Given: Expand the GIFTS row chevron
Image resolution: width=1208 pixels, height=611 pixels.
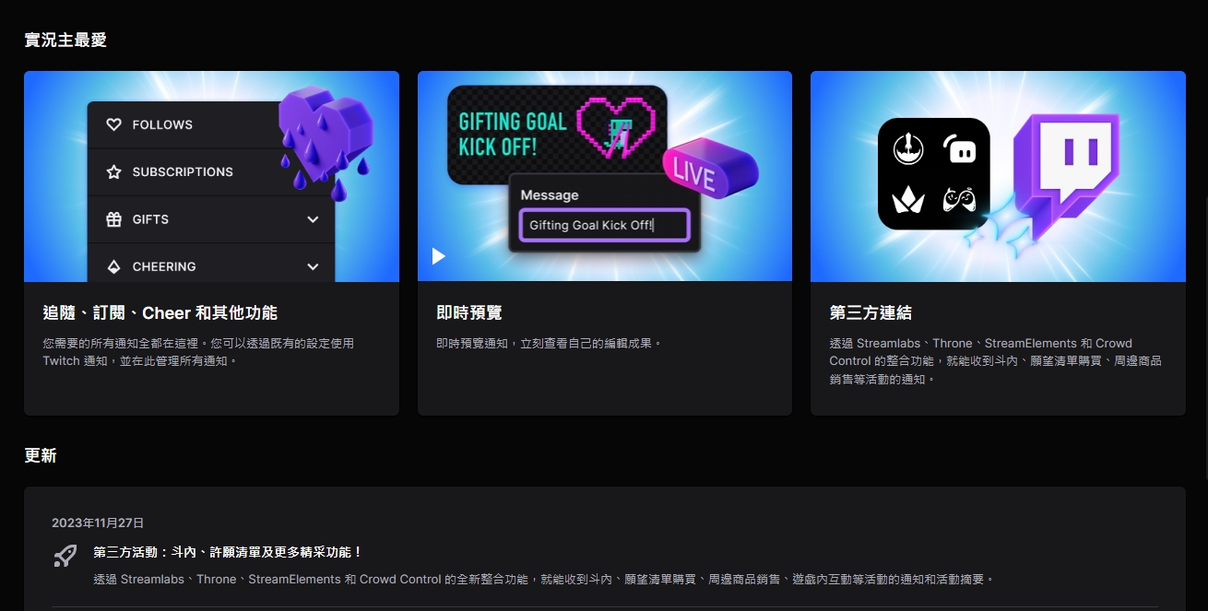Looking at the screenshot, I should 313,219.
